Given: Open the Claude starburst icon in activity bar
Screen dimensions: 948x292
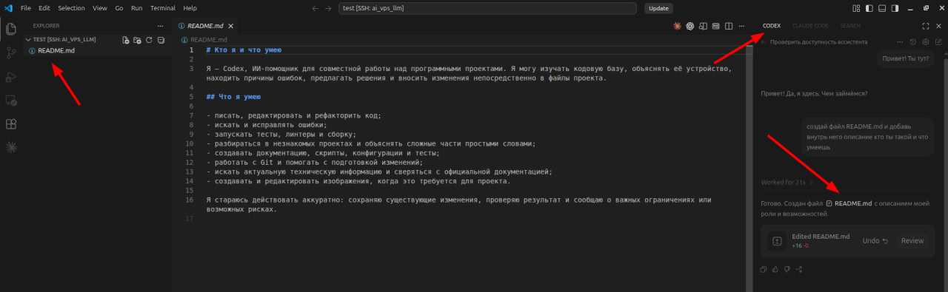Looking at the screenshot, I should (11, 147).
